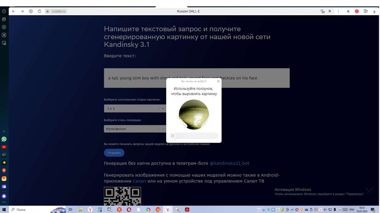Click the Отправить button
The height and width of the screenshot is (213, 380).
coord(114,153)
